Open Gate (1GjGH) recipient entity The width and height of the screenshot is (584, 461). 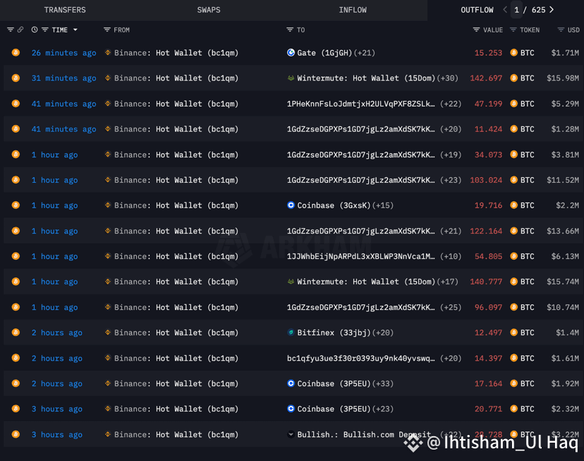[324, 53]
